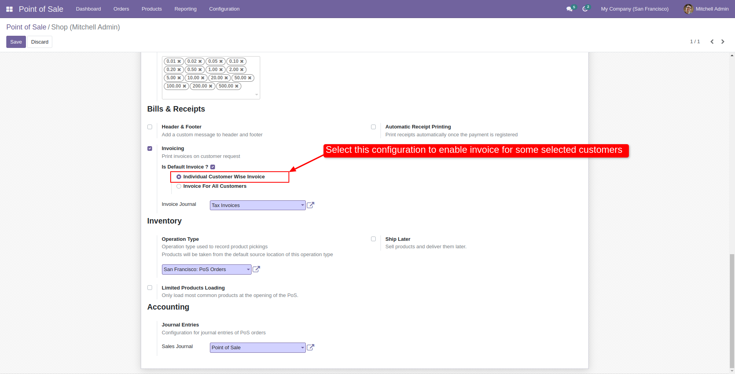Click the Header & Footer label
This screenshot has height=374, width=735.
[x=182, y=127]
